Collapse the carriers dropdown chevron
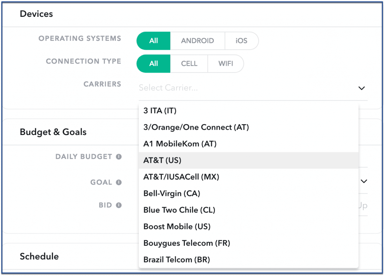 tap(361, 88)
